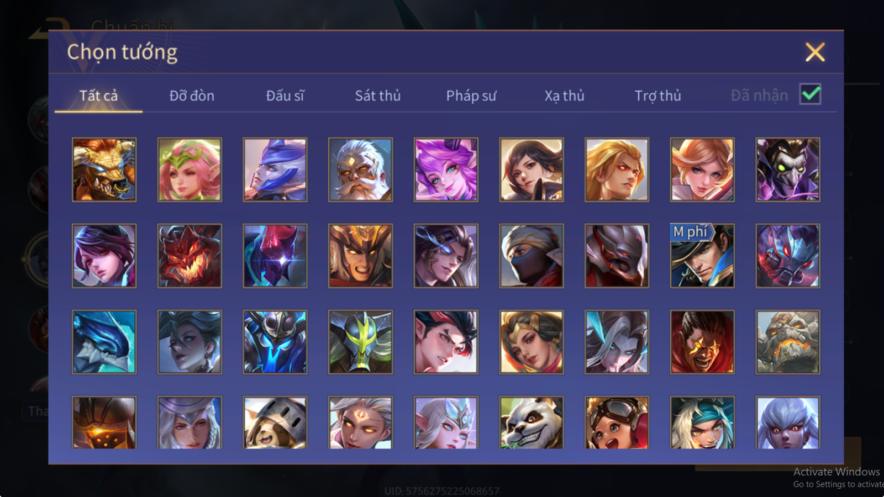
Task: Select the masked ninja hero portrait
Action: click(532, 256)
